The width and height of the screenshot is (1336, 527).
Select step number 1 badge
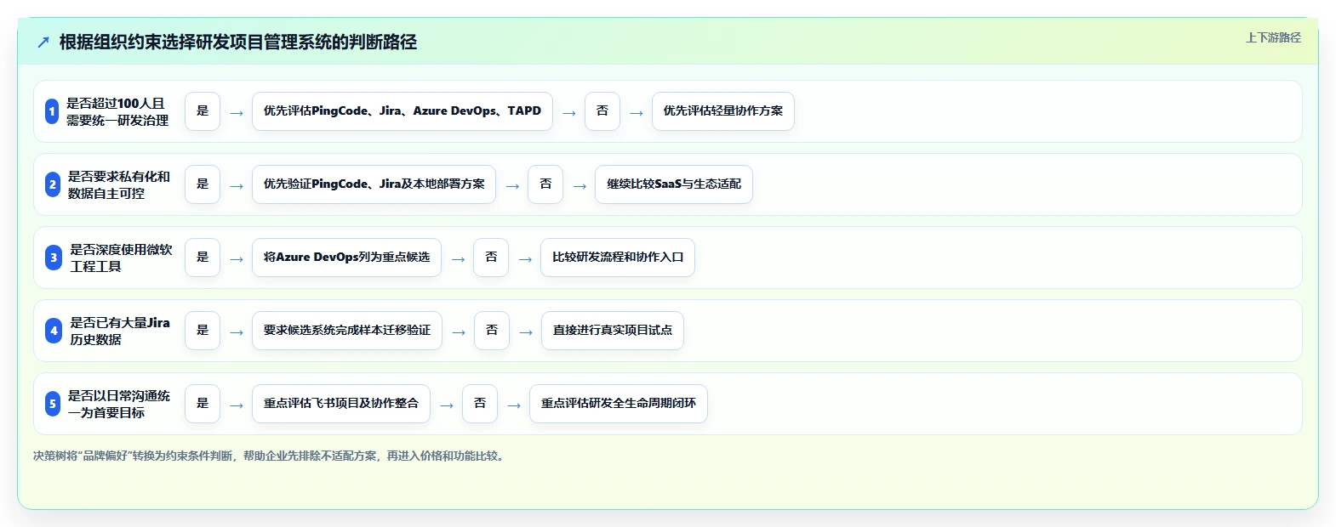[52, 111]
